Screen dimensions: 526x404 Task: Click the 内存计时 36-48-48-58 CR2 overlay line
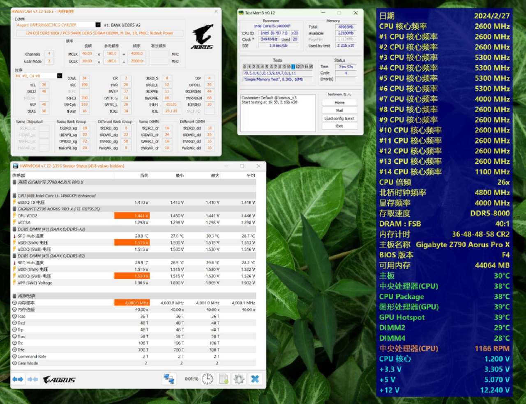tap(444, 234)
